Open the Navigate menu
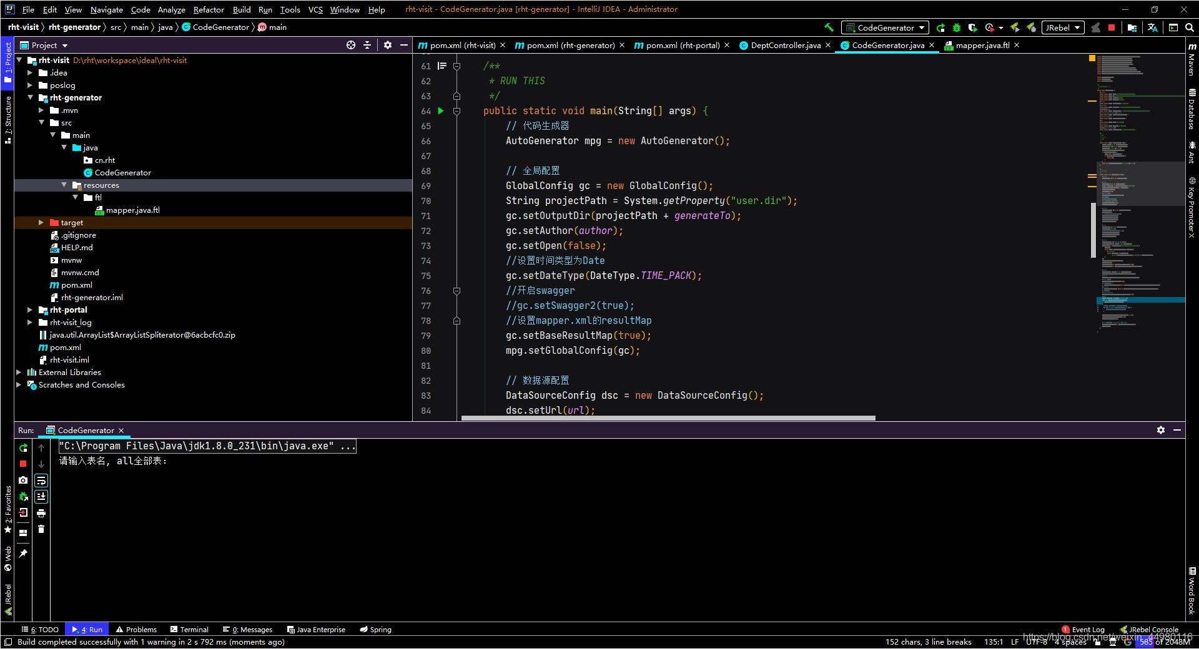The height and width of the screenshot is (649, 1199). 107,9
